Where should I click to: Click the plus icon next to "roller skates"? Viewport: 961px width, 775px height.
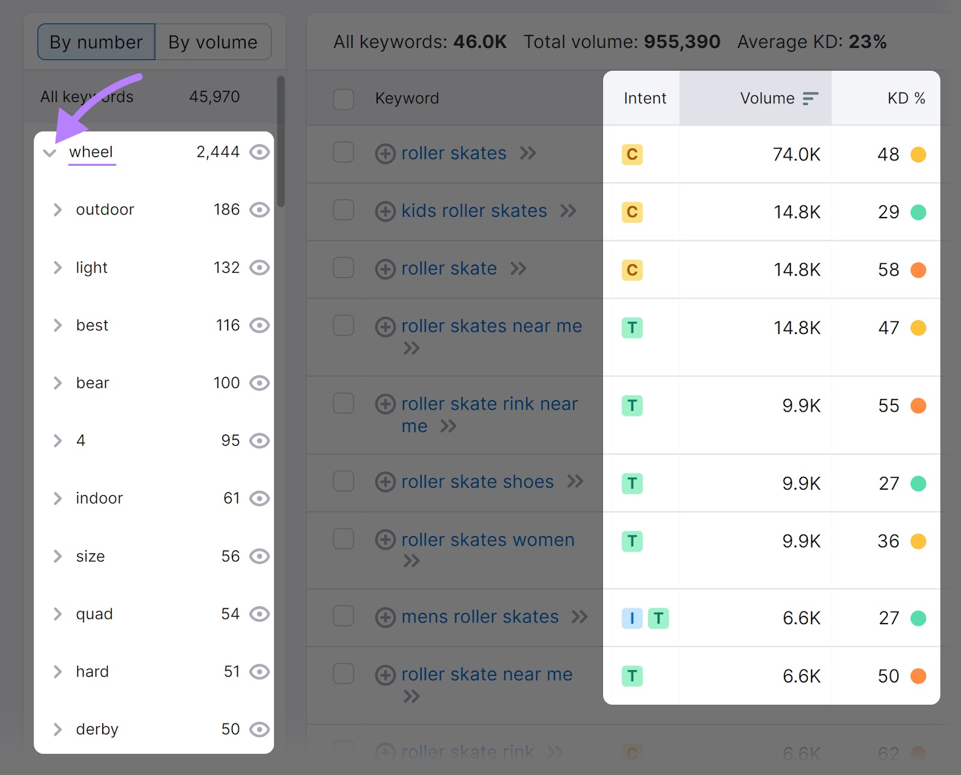pyautogui.click(x=385, y=154)
